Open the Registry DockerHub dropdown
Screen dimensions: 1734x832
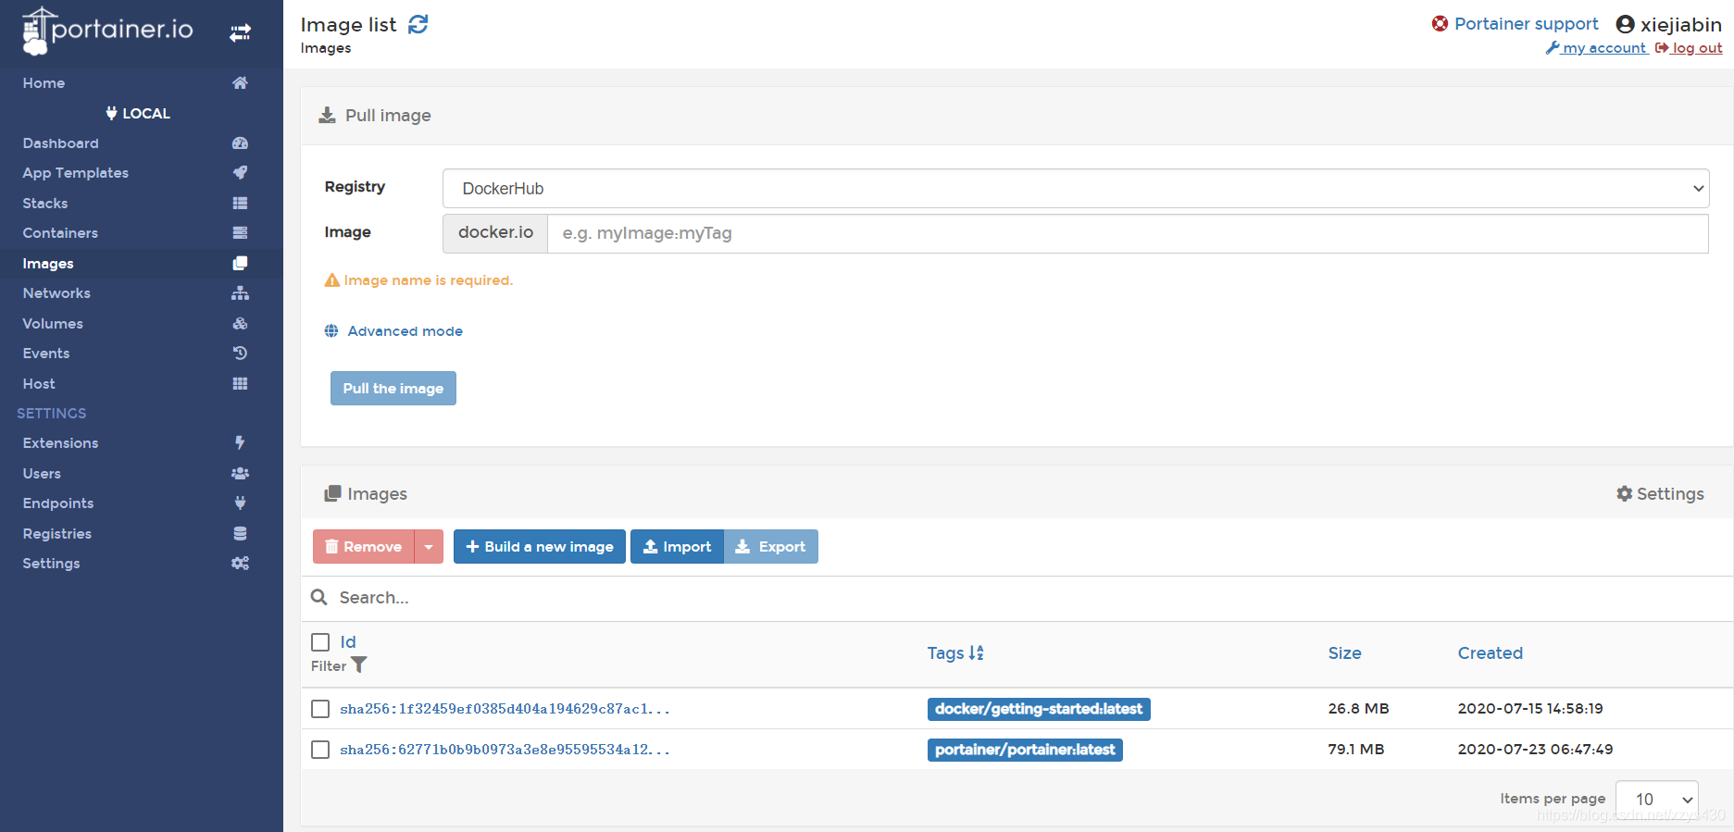point(1076,189)
